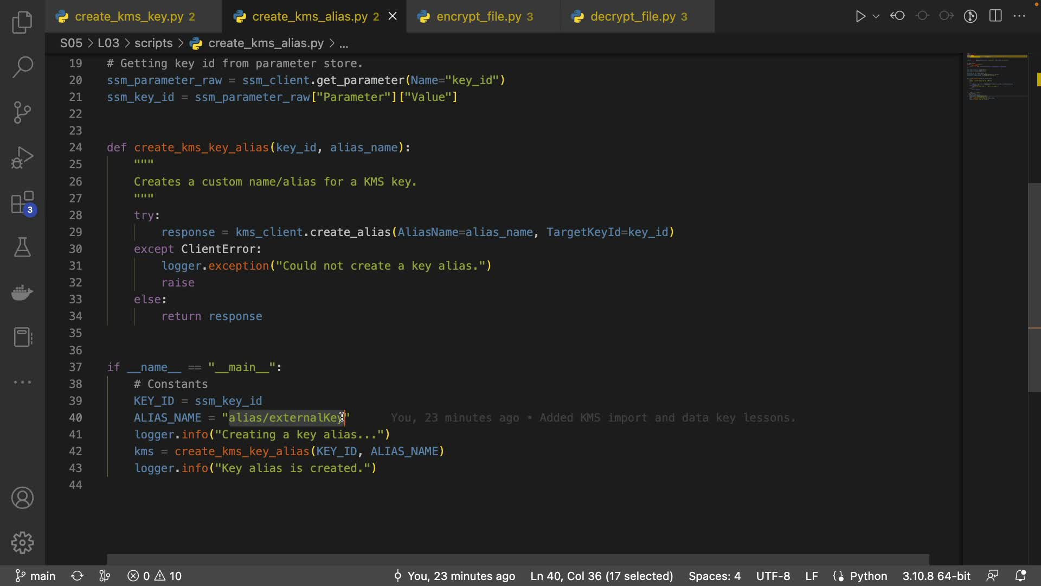Open the editor More Actions ellipsis
This screenshot has width=1041, height=586.
pos(1019,16)
